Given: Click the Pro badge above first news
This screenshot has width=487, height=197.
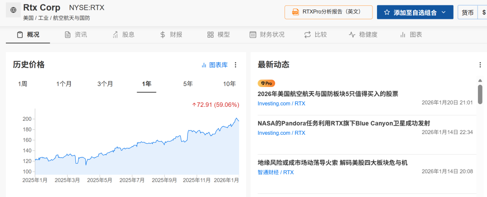Looking at the screenshot, I should pyautogui.click(x=266, y=83).
